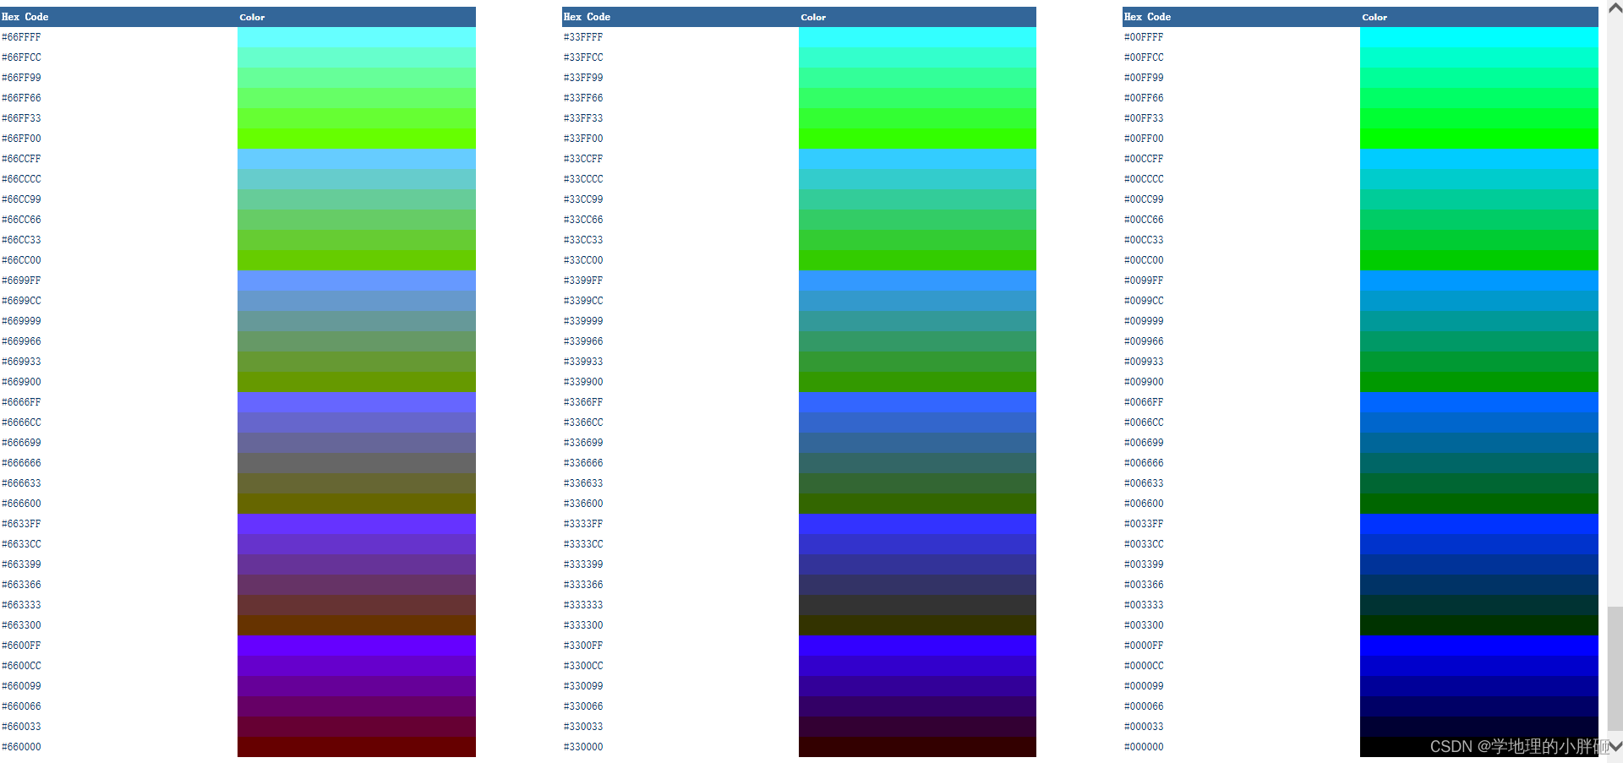
Task: Select the #33CC33 hex code text
Action: coord(583,240)
